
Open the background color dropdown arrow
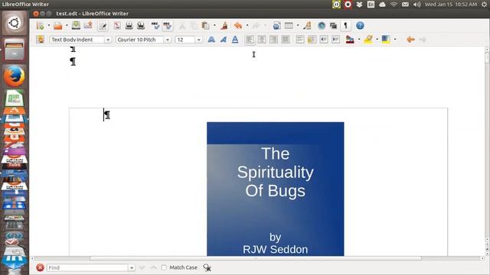[395, 39]
